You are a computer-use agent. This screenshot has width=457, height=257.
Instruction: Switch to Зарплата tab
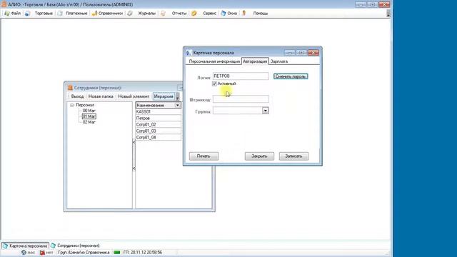[x=279, y=61]
